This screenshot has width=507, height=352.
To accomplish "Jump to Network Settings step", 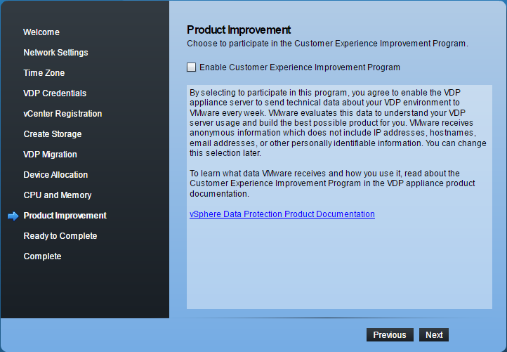I will click(x=55, y=53).
